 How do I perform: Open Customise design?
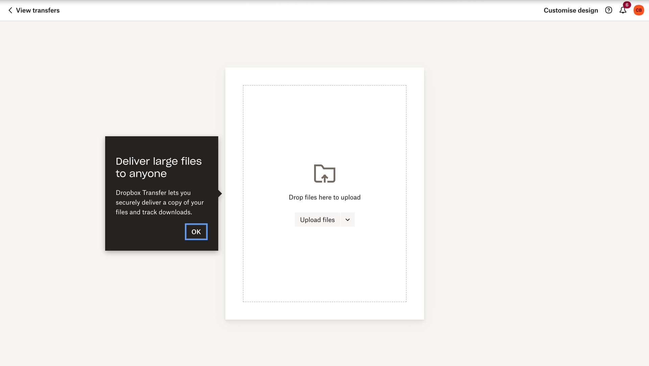[x=571, y=10]
